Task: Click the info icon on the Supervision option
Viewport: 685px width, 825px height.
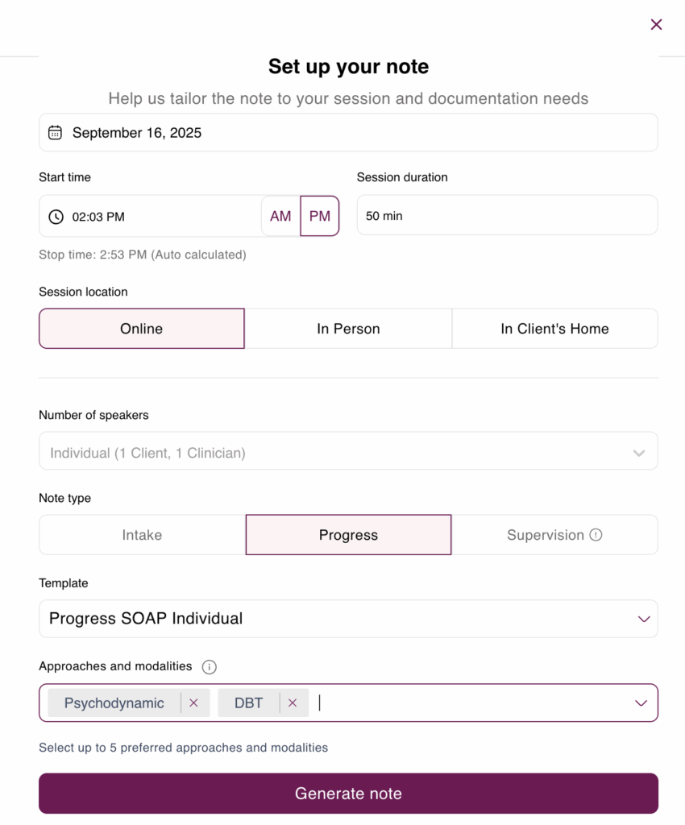Action: click(x=596, y=535)
